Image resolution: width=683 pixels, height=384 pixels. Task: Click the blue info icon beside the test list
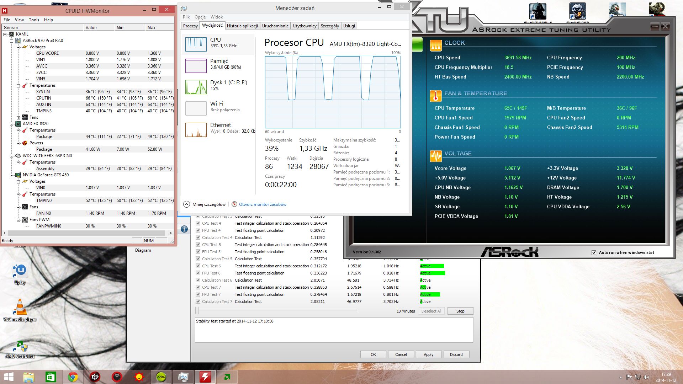(x=184, y=229)
